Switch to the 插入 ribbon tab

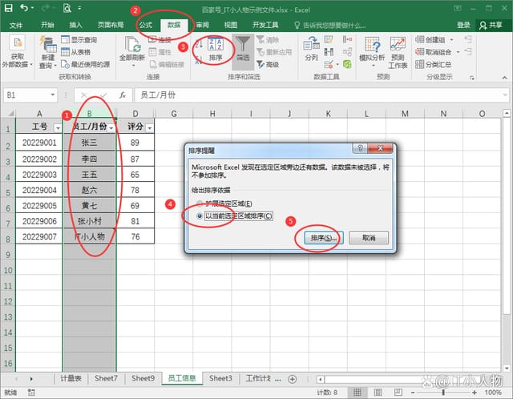[75, 25]
